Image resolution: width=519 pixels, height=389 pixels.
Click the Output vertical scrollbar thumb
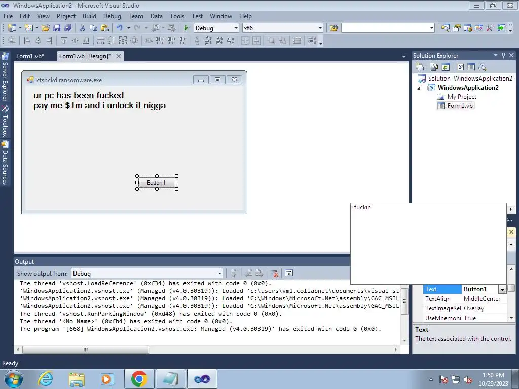point(404,301)
